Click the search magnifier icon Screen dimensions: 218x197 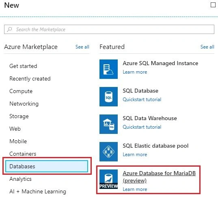coord(9,29)
